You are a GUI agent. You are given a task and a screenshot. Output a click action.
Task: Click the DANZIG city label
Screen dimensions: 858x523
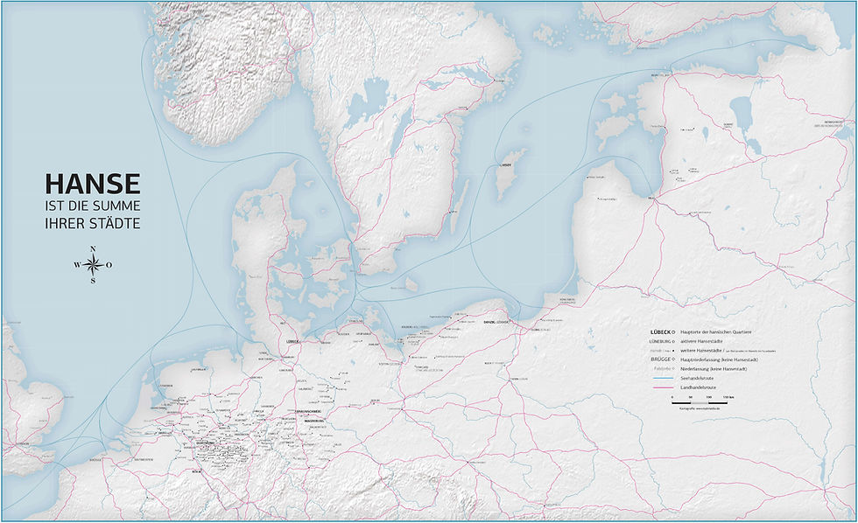489,323
